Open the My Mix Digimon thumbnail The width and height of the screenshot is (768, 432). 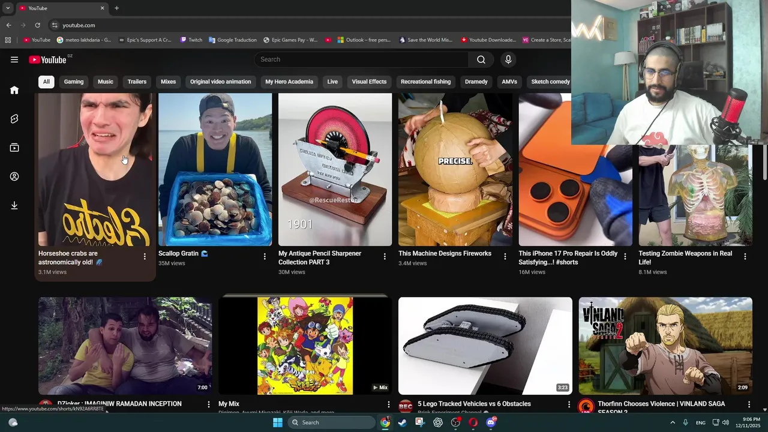[x=305, y=346]
